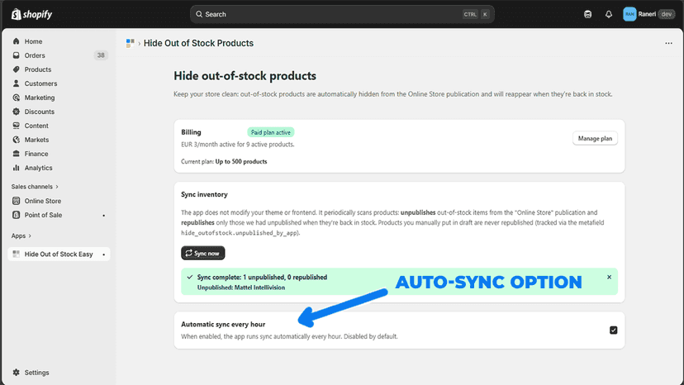Viewport: 684px width, 385px height.
Task: Open the Raneri dev account menu
Action: coord(649,14)
